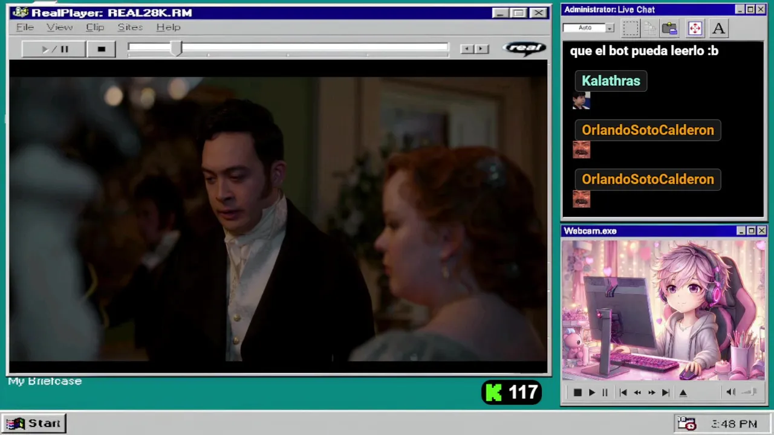Step forward with RealPlayer's right arrow

click(481, 49)
